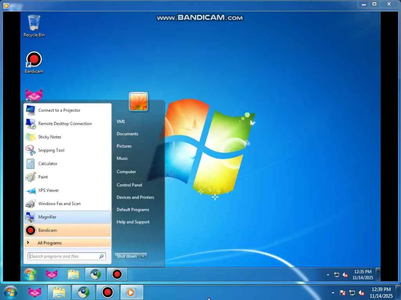Click the network icon in host tray
The height and width of the screenshot is (300, 401).
[352, 293]
